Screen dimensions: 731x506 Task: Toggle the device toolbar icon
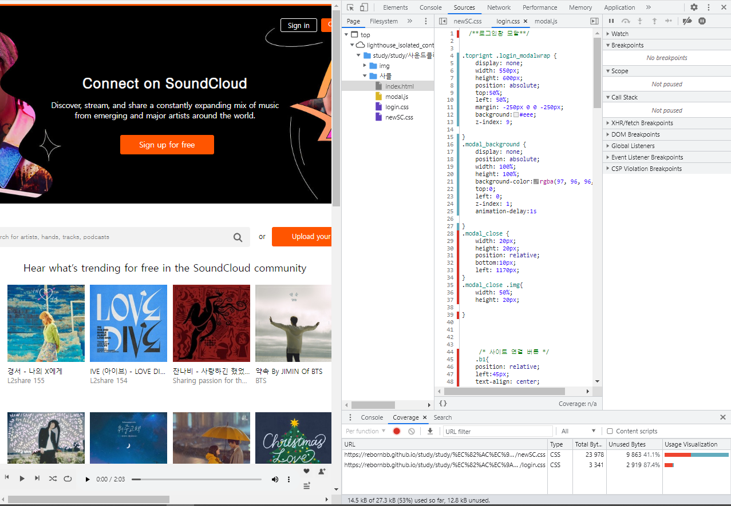[x=363, y=7]
